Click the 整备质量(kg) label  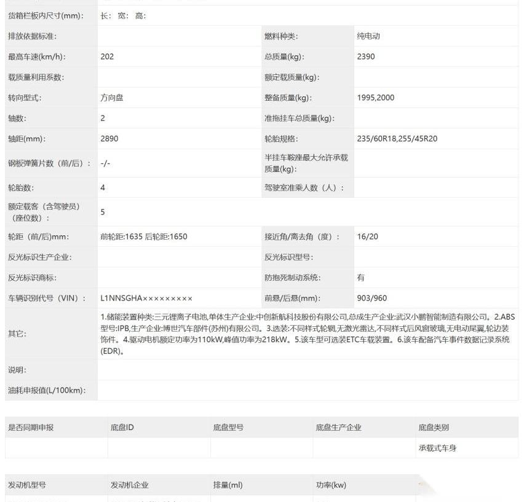[288, 98]
